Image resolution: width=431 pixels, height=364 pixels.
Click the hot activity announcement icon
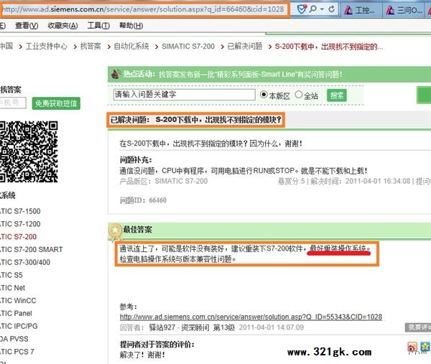tap(116, 74)
